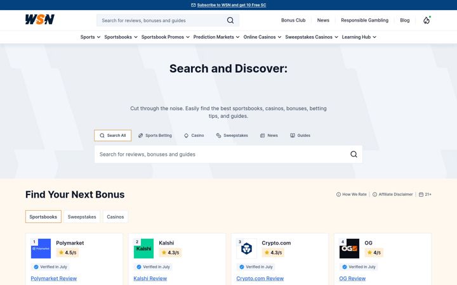Click the main search box magnifier icon

[x=354, y=154]
